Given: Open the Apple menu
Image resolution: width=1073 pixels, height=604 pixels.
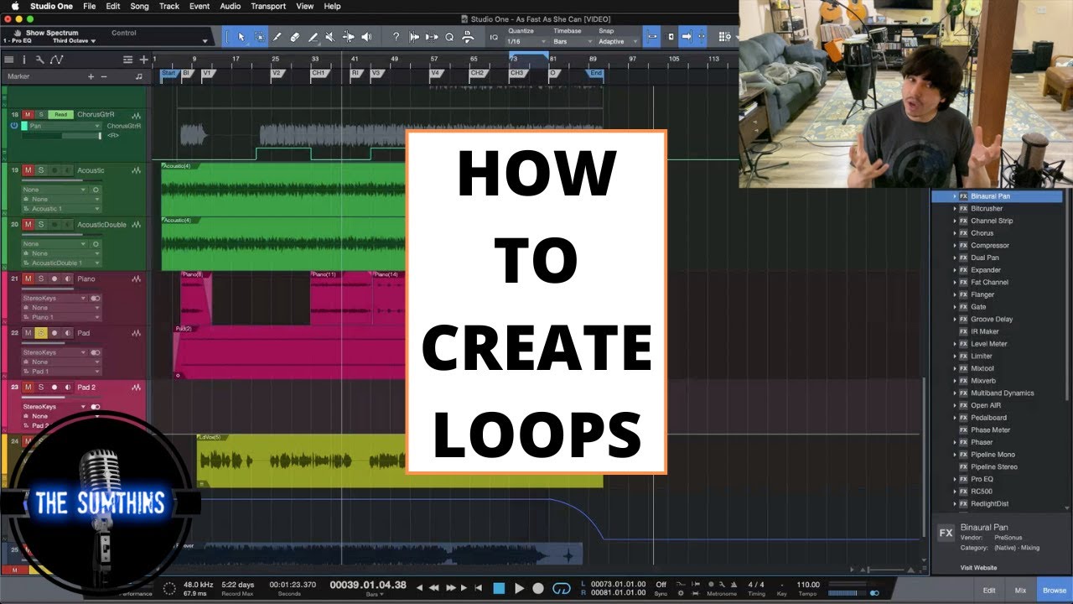Looking at the screenshot, I should pyautogui.click(x=15, y=6).
